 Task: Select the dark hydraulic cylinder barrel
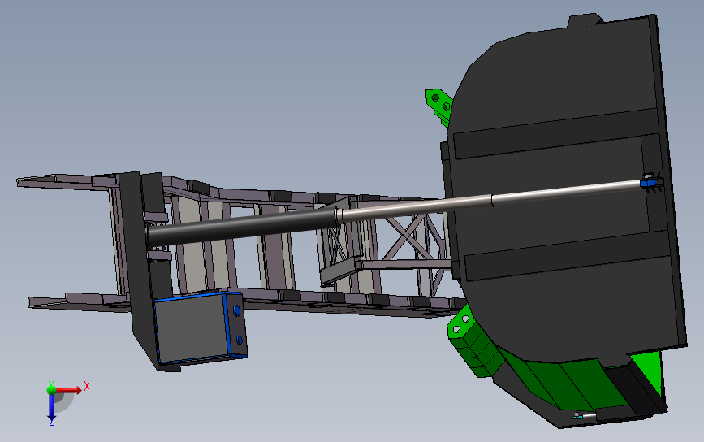pyautogui.click(x=243, y=226)
